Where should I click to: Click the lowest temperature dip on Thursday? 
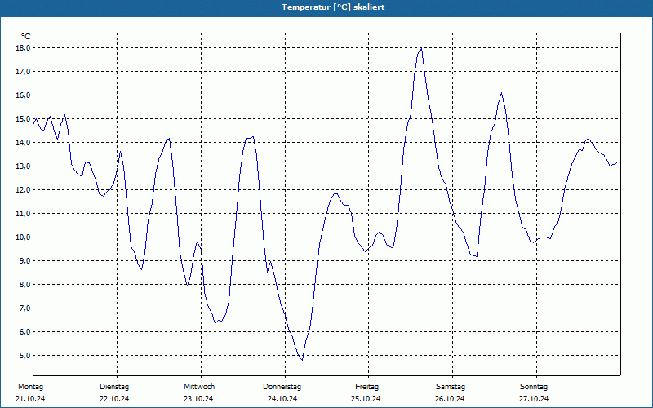click(x=302, y=359)
